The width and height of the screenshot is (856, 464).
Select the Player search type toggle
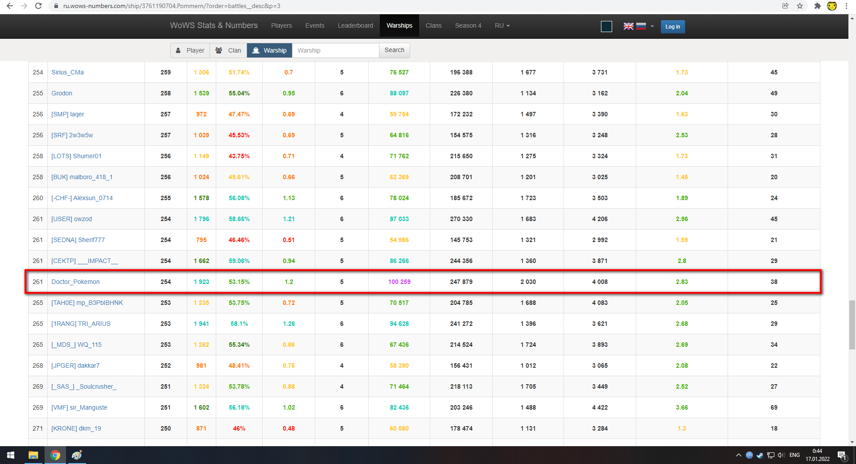[190, 50]
